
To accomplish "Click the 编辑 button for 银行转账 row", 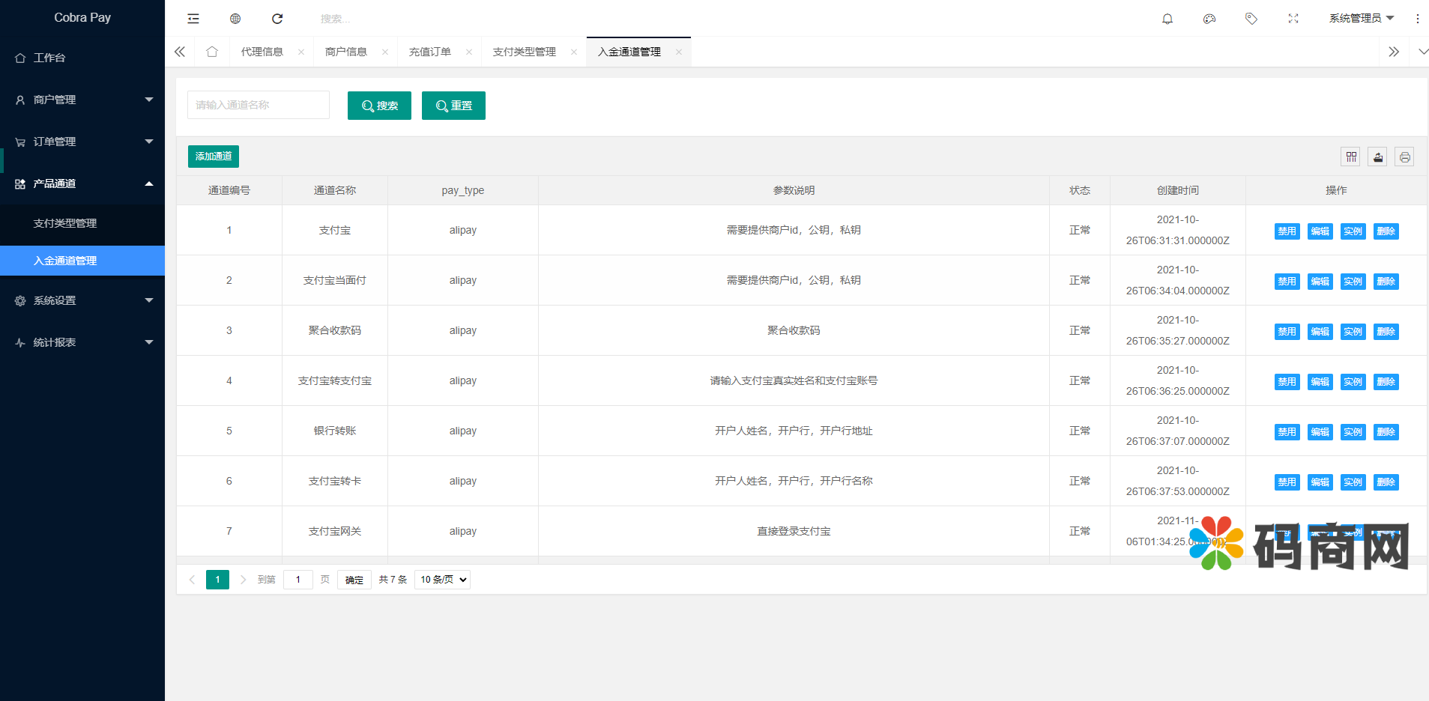I will click(x=1320, y=432).
